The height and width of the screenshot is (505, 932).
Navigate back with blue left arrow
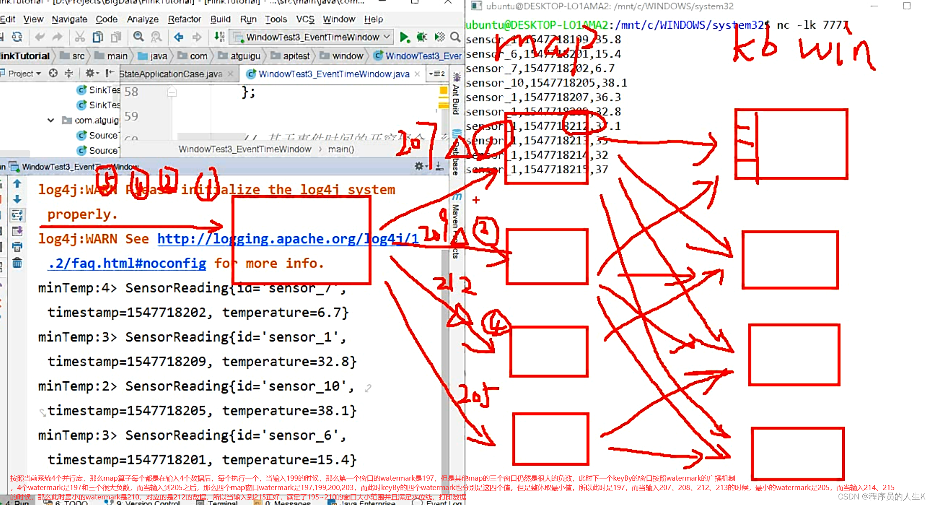click(x=178, y=37)
